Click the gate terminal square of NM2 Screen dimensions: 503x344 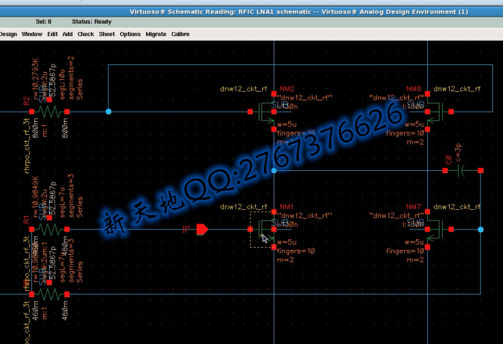(250, 112)
